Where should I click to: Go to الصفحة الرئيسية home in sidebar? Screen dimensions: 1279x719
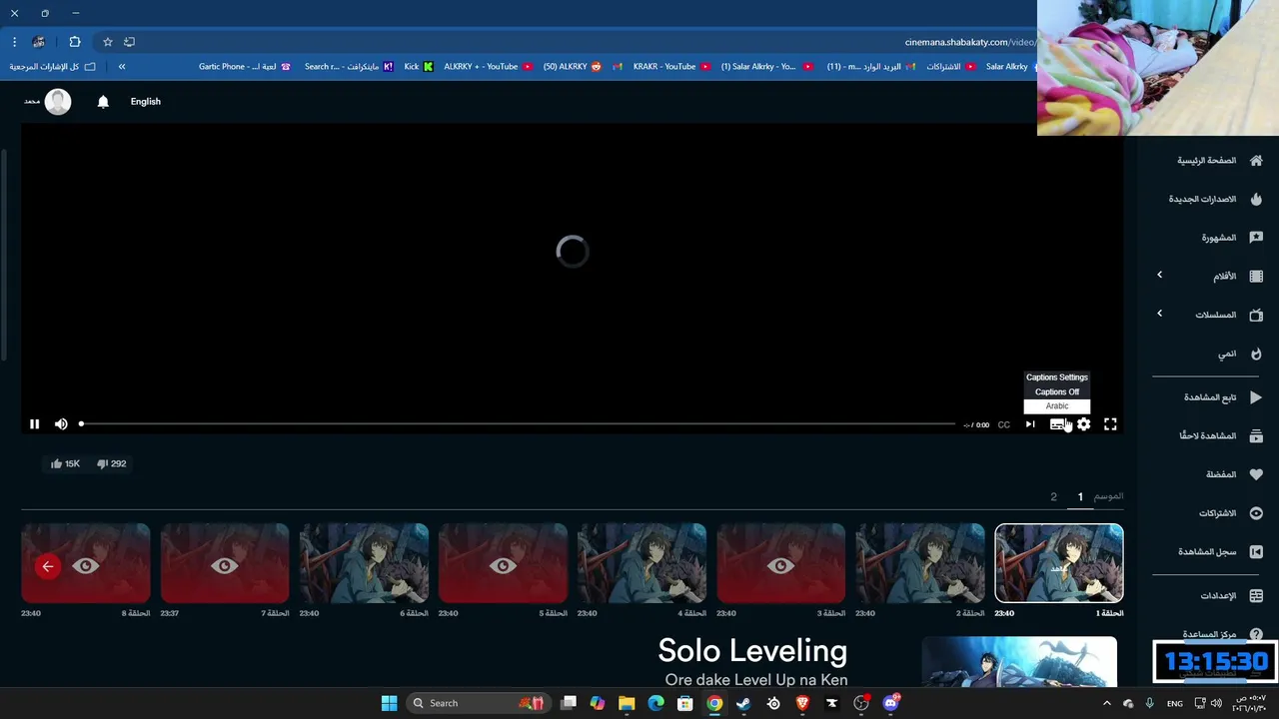coord(1219,160)
